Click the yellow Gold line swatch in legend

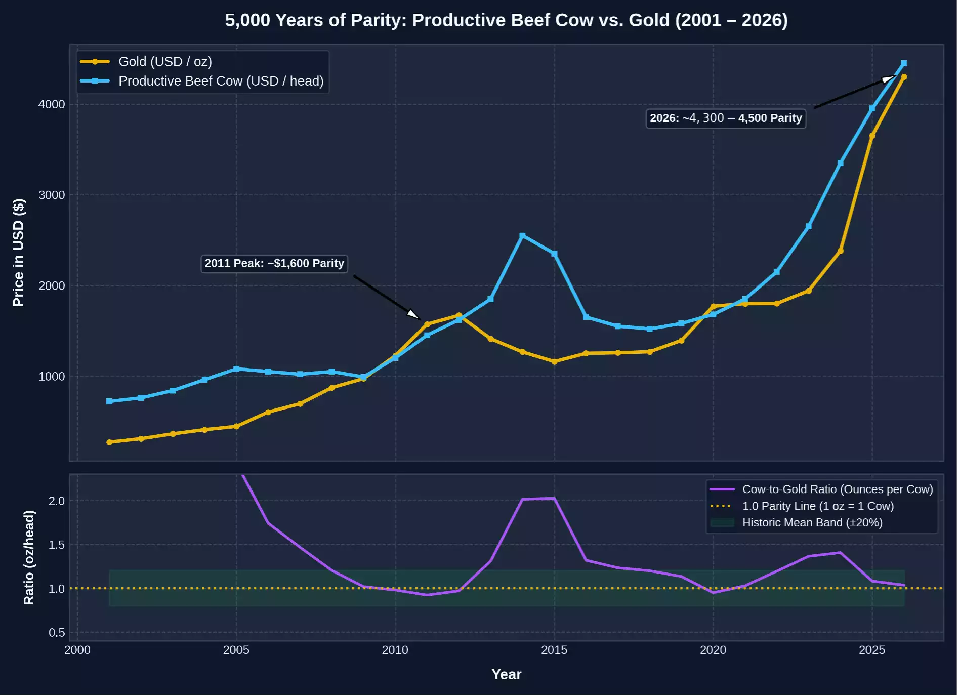[95, 62]
